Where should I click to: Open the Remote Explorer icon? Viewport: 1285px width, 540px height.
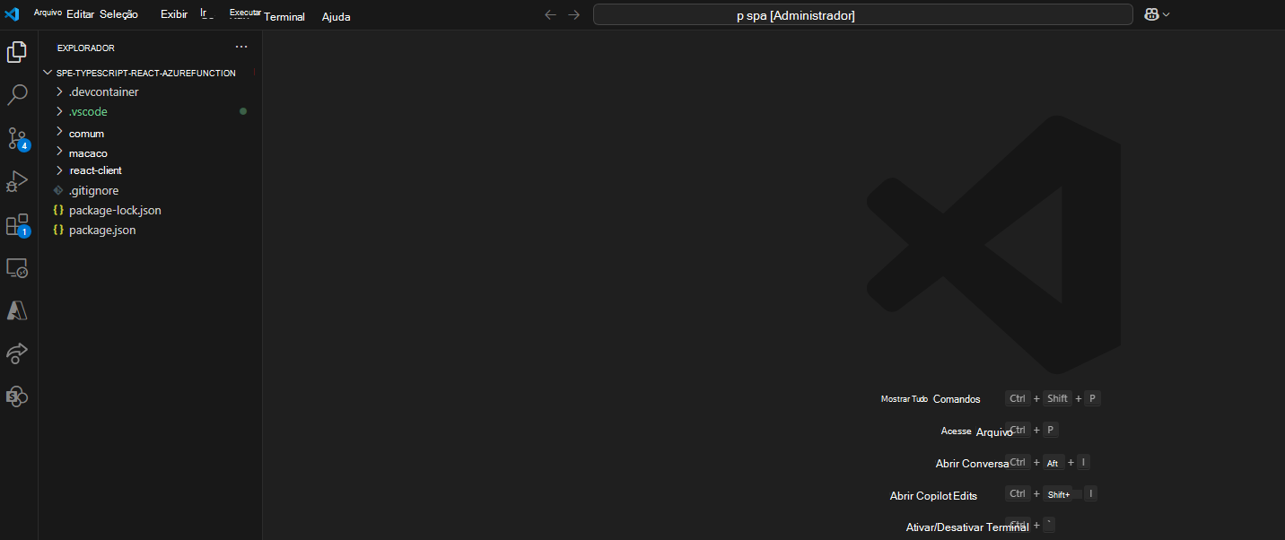(x=17, y=267)
